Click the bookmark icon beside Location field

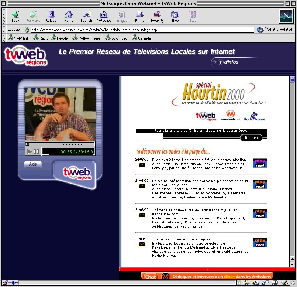click(27, 30)
